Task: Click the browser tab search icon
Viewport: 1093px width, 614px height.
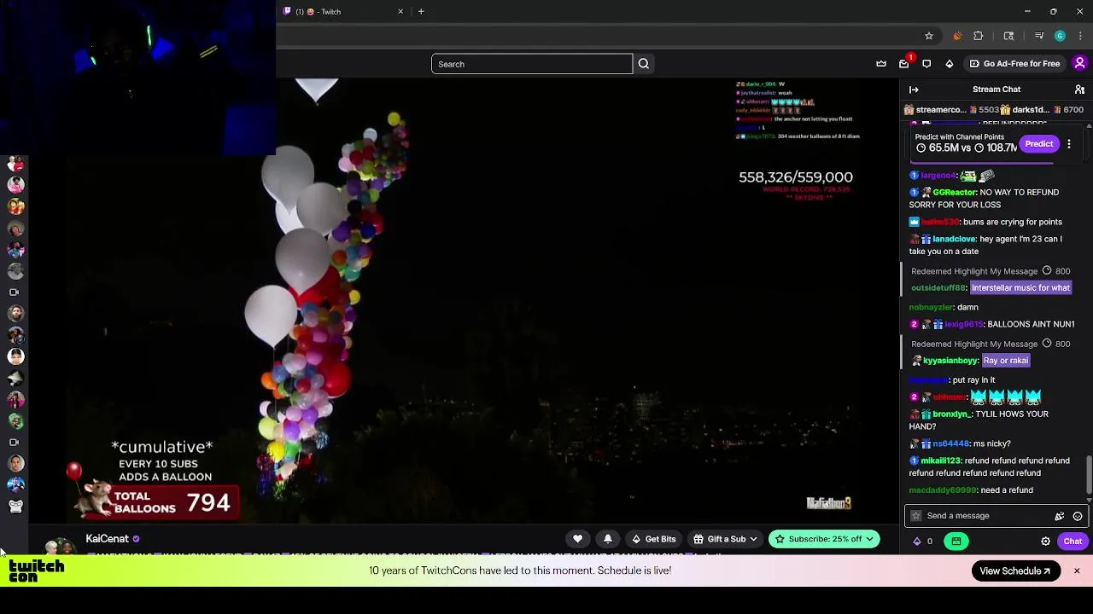Action: 1008,36
